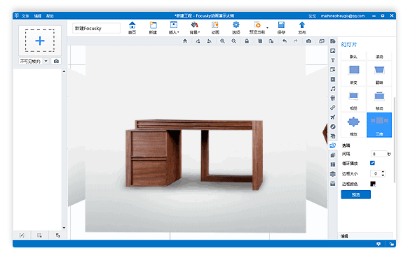
Task: Open the file (文件) menu
Action: click(x=25, y=16)
